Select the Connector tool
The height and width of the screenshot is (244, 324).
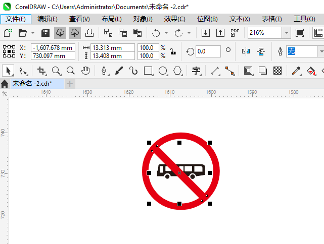click(229, 71)
